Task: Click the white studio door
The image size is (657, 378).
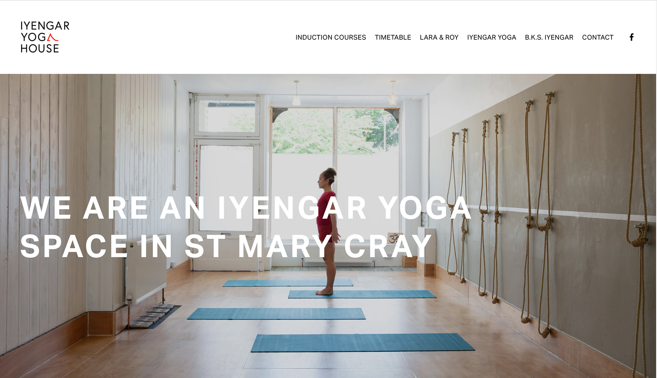Action: click(226, 204)
